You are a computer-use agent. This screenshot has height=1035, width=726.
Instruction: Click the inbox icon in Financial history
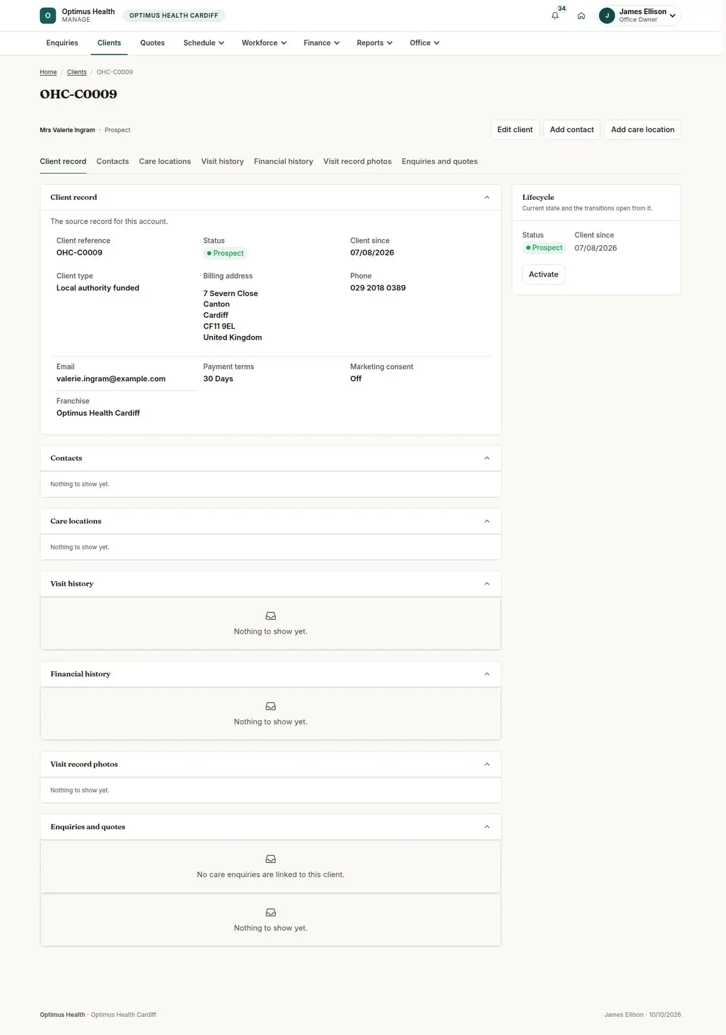tap(270, 706)
